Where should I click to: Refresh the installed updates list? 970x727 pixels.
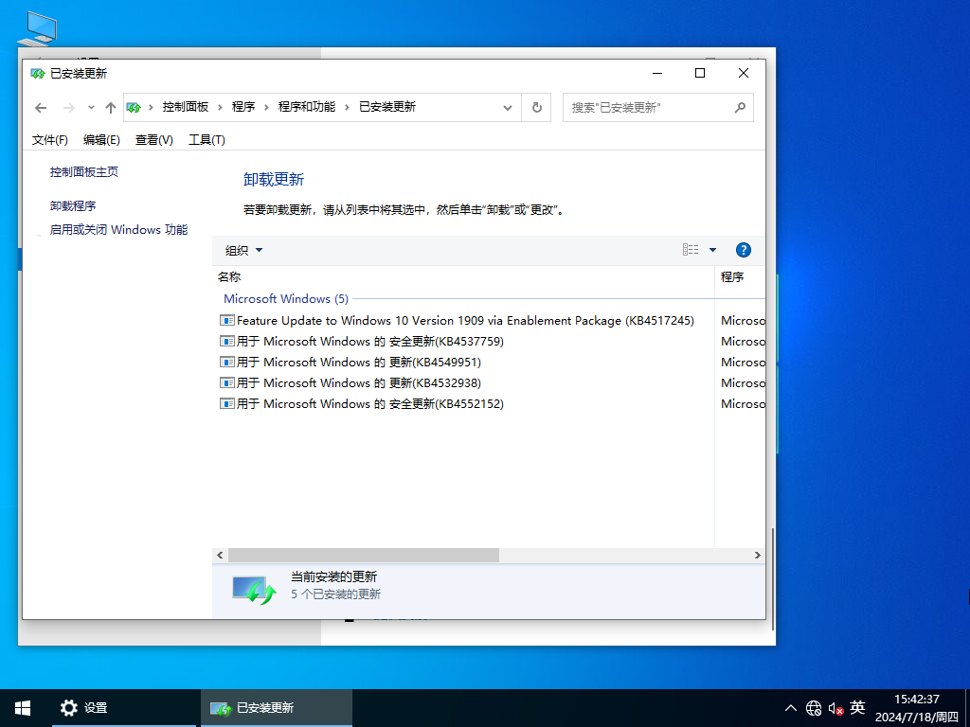tap(535, 107)
